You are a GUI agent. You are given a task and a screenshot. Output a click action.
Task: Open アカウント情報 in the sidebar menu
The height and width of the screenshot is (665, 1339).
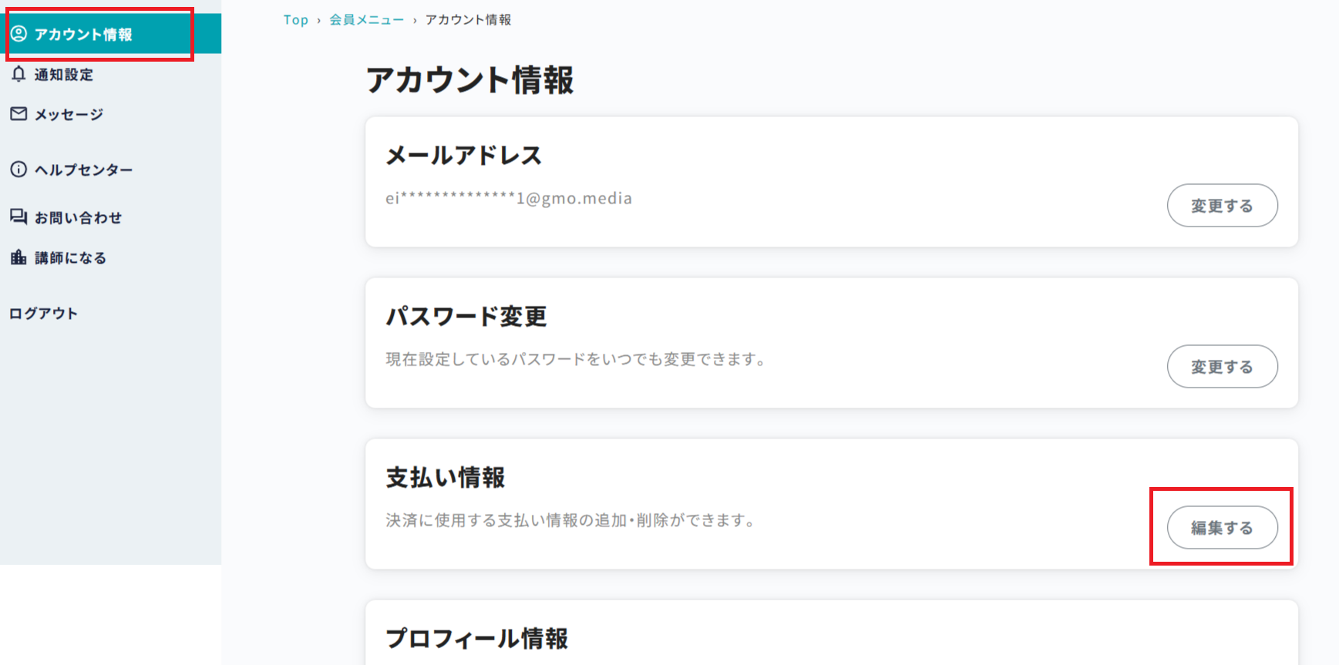[83, 35]
